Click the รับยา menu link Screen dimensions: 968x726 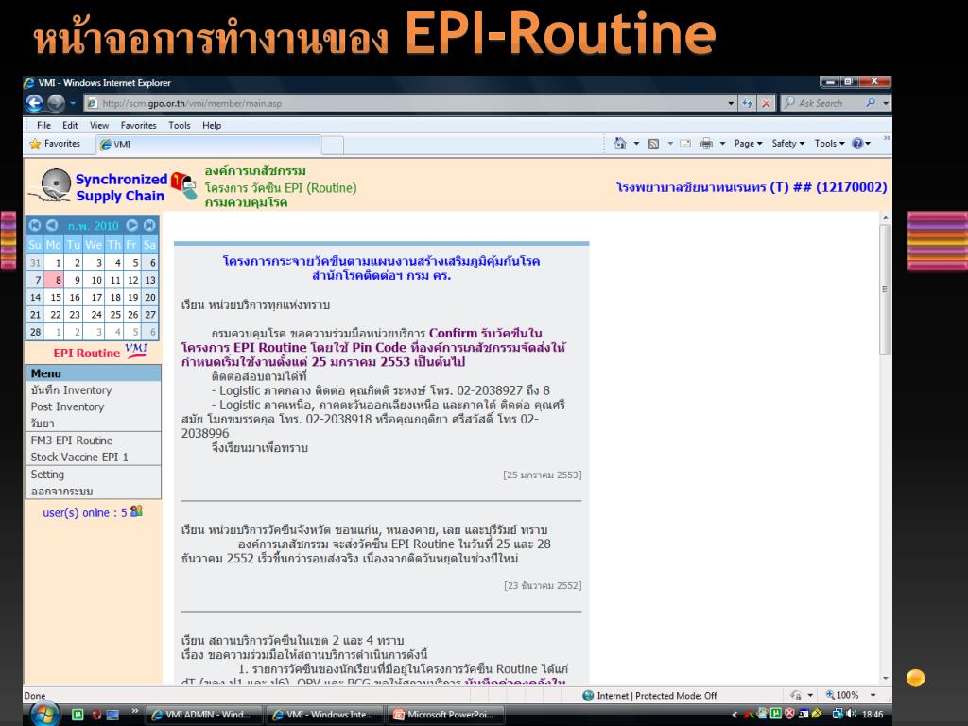(43, 423)
